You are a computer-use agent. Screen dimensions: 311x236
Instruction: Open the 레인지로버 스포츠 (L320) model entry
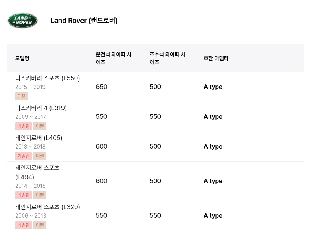[x=47, y=207]
